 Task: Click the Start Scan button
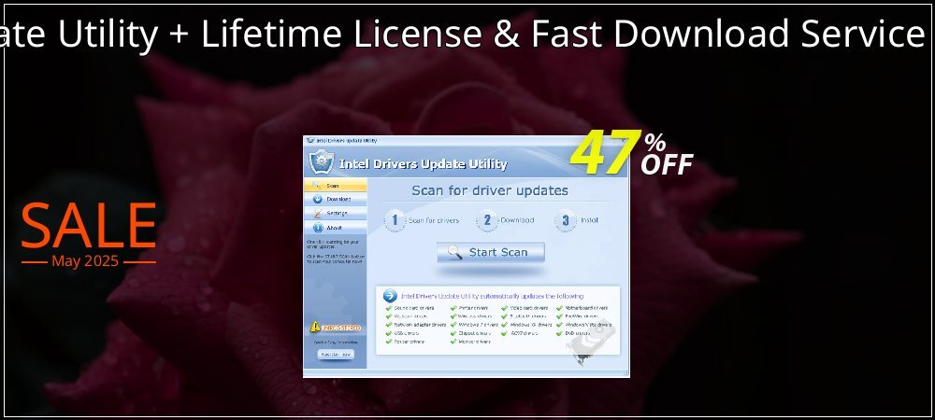click(x=490, y=252)
